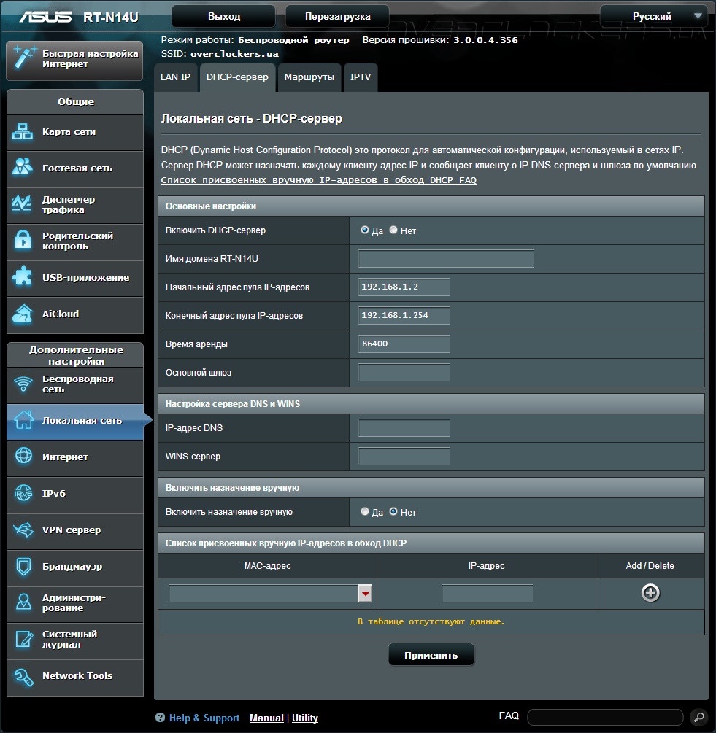Switch to the LAN IP tab
The height and width of the screenshot is (733, 716).
[175, 77]
